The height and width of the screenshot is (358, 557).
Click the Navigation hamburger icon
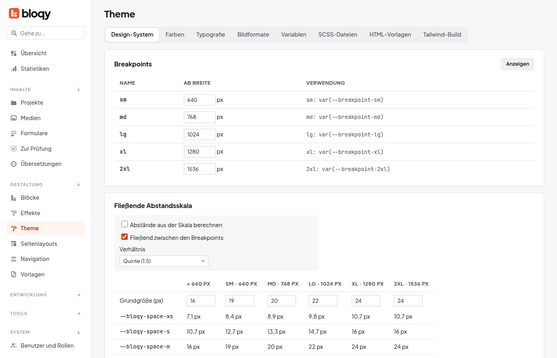click(x=14, y=259)
